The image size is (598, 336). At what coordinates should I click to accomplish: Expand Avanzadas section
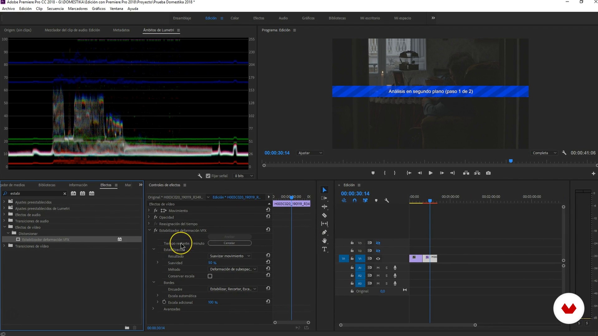point(153,309)
